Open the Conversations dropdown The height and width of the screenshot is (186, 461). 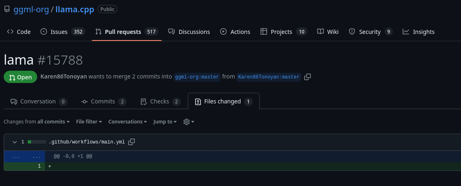[x=127, y=121]
